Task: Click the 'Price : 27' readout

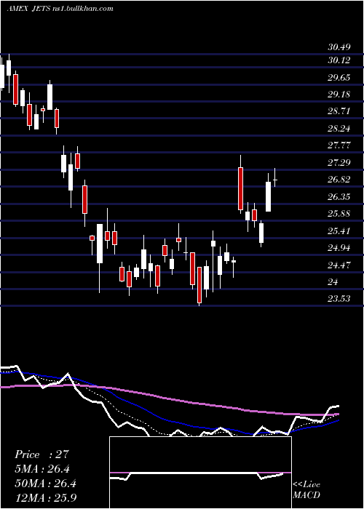Action: 42,454
